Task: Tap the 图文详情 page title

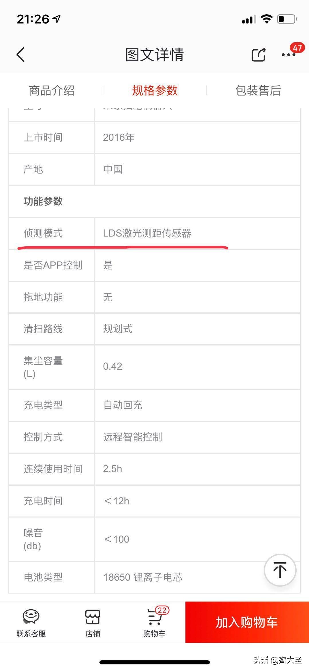Action: [155, 55]
